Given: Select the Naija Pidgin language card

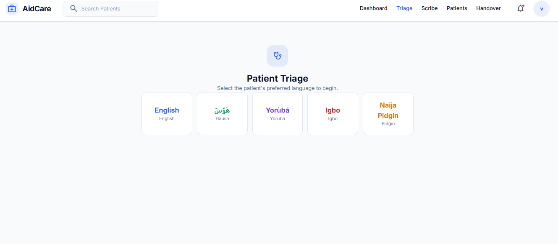Looking at the screenshot, I should 388,114.
